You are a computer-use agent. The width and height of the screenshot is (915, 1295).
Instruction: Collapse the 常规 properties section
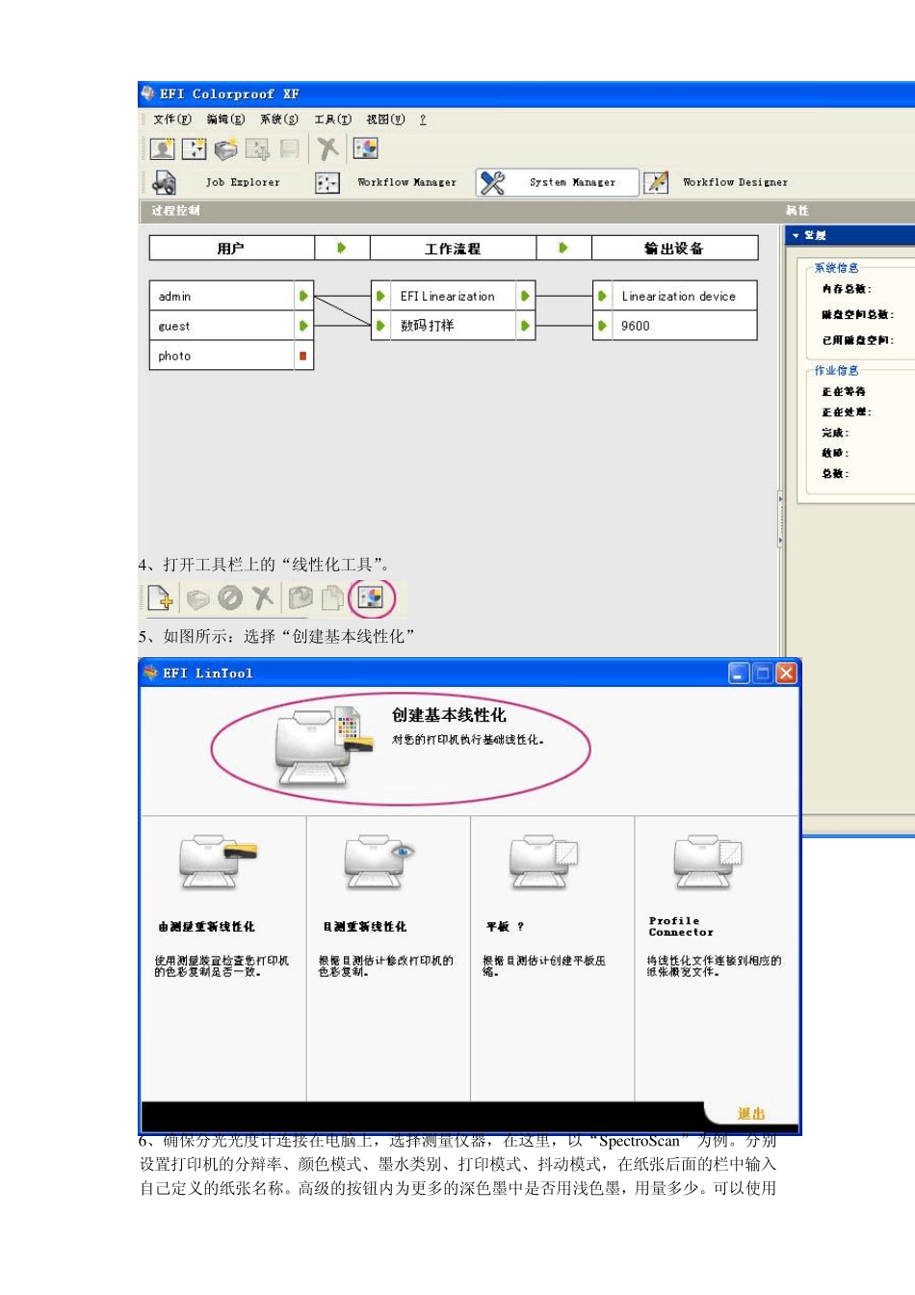797,235
